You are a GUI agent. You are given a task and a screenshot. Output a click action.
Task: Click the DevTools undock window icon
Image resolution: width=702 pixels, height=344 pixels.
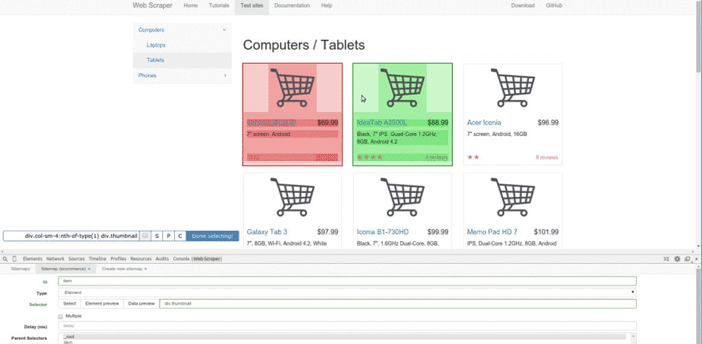[x=688, y=259]
